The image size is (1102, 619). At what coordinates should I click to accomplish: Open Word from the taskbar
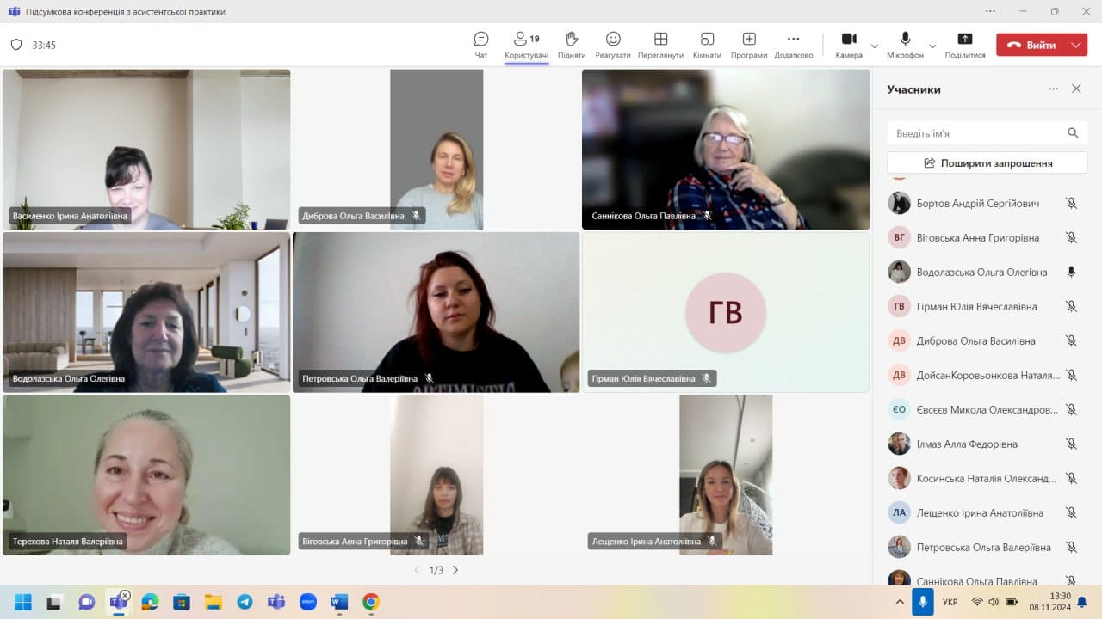pos(339,602)
